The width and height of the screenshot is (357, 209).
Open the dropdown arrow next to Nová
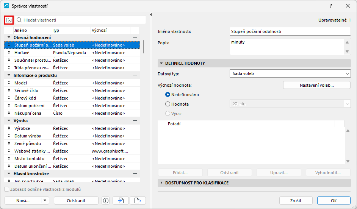pyautogui.click(x=45, y=201)
